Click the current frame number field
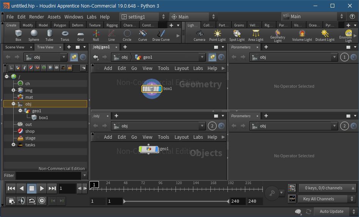 tap(67, 188)
